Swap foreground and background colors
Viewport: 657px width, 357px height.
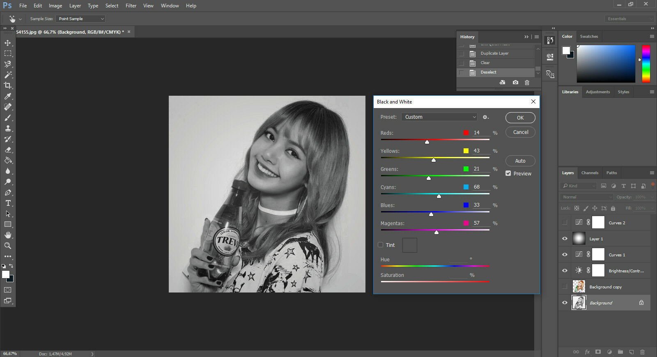coord(11,266)
